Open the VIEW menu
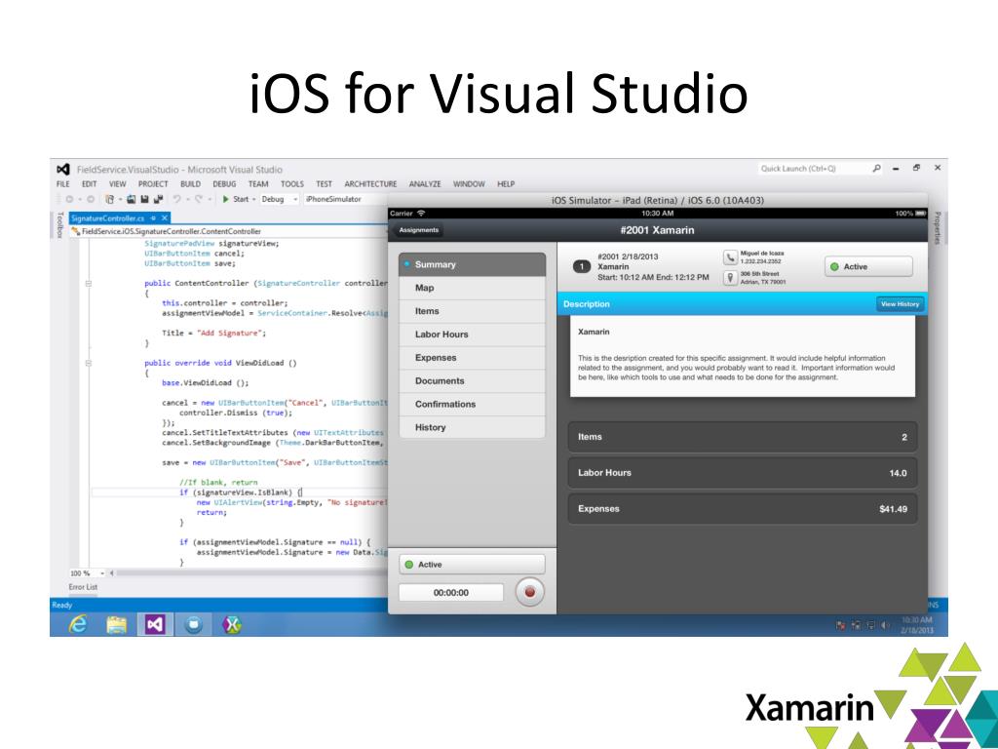The image size is (998, 749). (118, 184)
